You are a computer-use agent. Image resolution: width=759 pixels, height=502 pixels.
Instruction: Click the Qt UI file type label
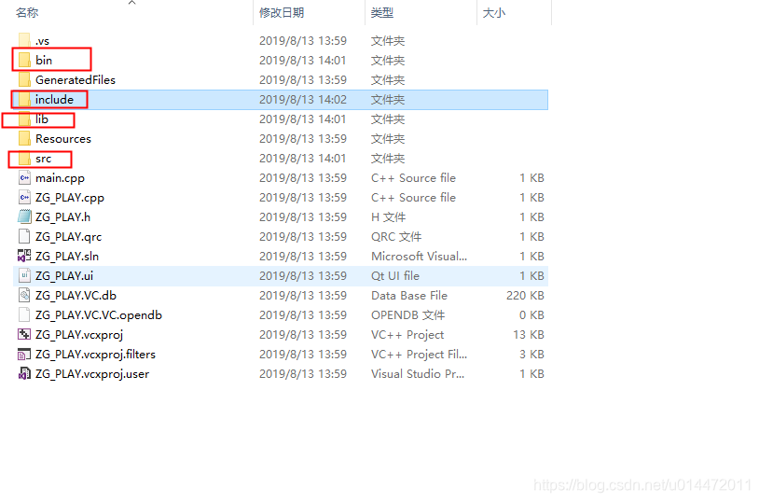pos(395,275)
